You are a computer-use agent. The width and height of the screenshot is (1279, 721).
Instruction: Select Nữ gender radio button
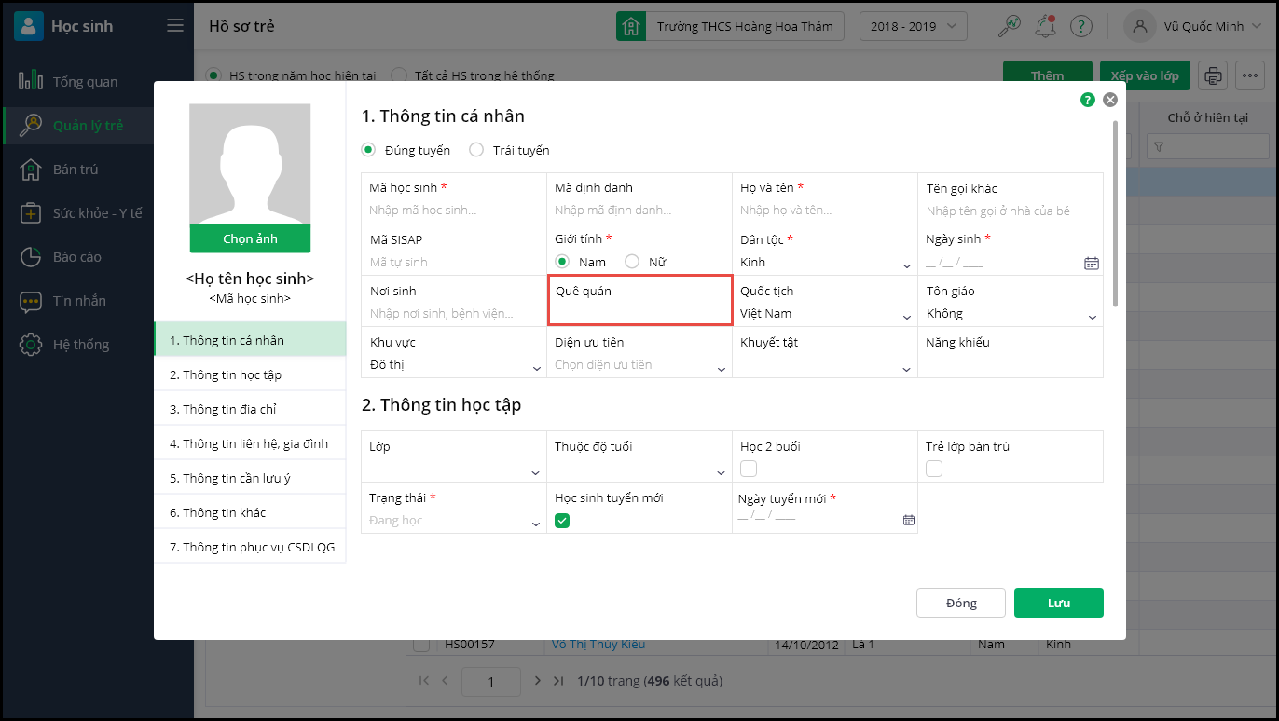tap(632, 262)
